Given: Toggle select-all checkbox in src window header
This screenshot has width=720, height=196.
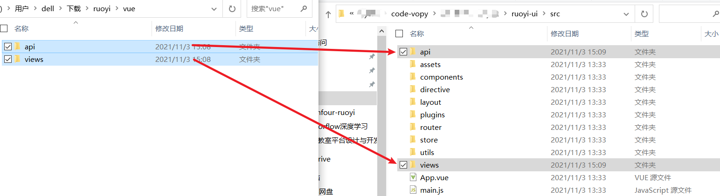Looking at the screenshot, I should (x=399, y=34).
